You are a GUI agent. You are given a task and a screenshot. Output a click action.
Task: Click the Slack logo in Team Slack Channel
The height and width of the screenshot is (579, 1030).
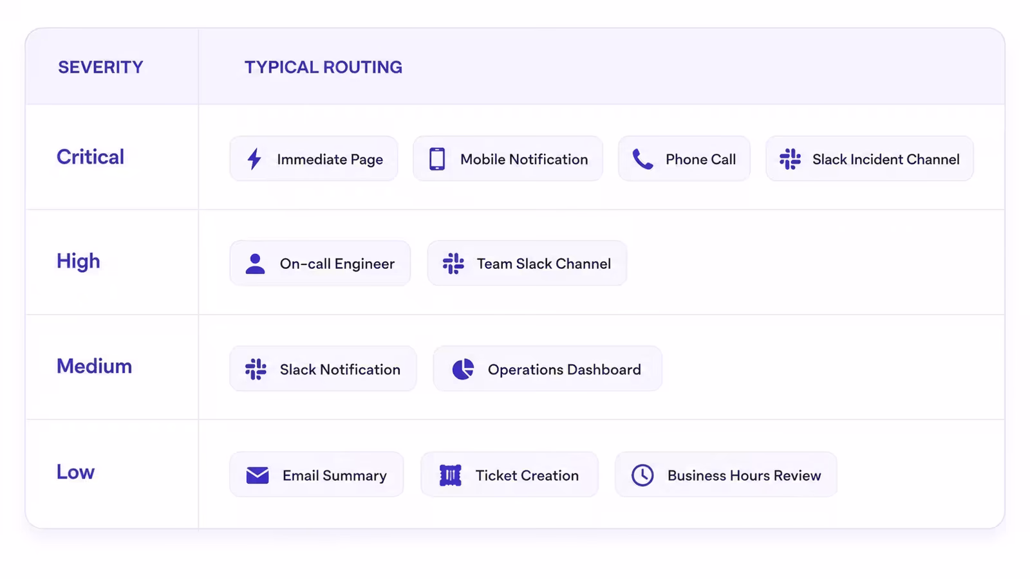pos(453,264)
